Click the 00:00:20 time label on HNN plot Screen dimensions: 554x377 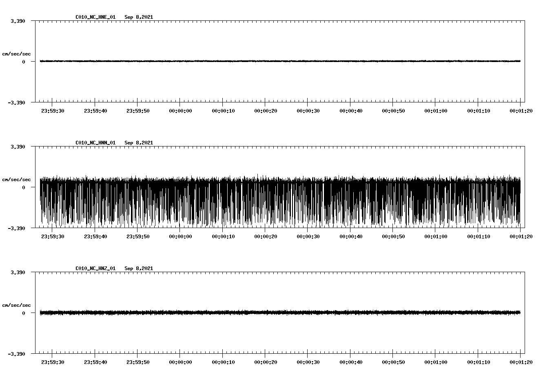pos(266,236)
